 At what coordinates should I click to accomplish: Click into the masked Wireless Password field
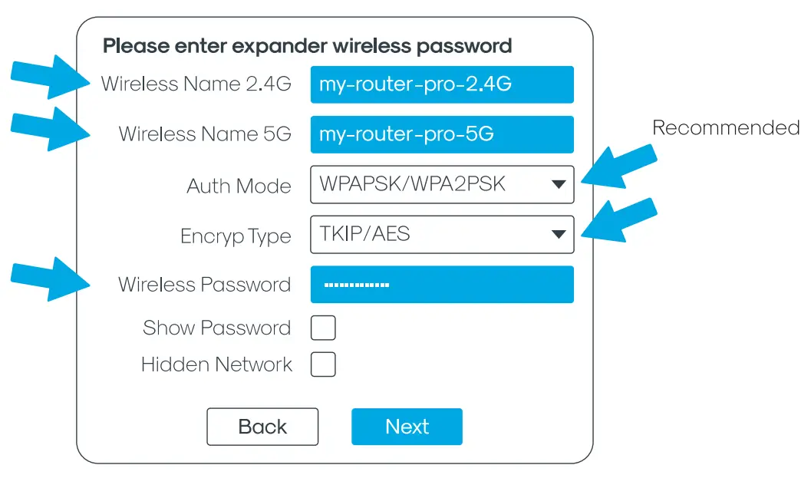tap(442, 285)
